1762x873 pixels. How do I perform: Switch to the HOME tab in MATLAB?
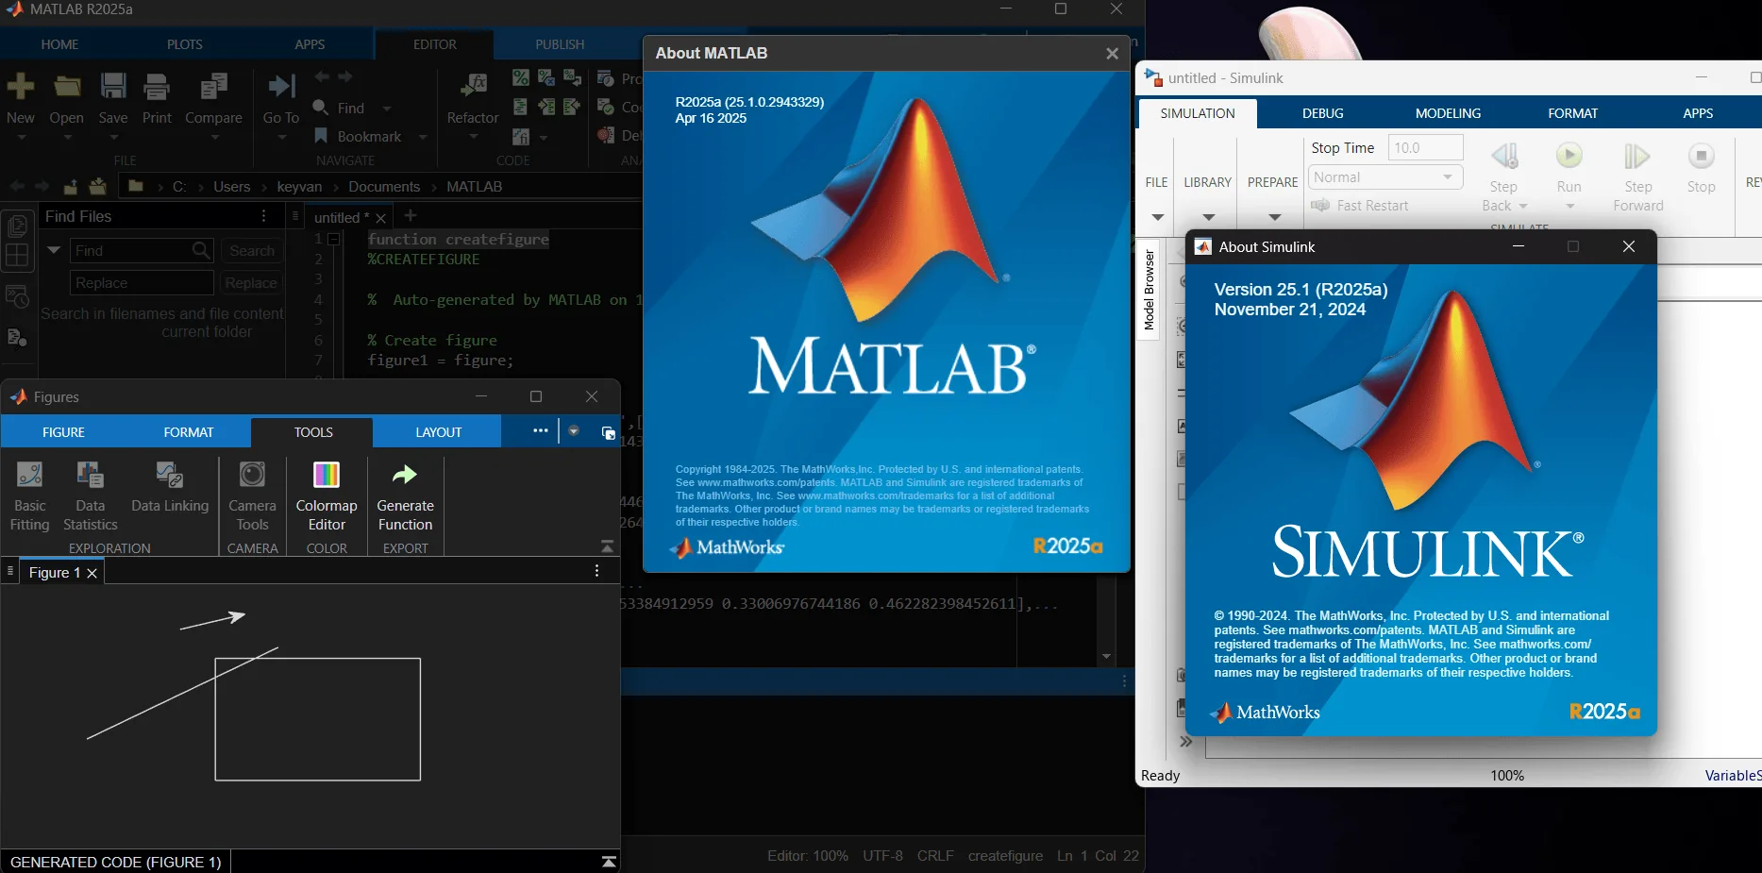click(x=59, y=44)
